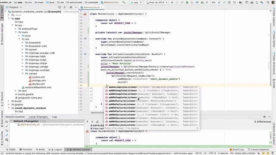Click the Git branch status bar widget

[243, 153]
